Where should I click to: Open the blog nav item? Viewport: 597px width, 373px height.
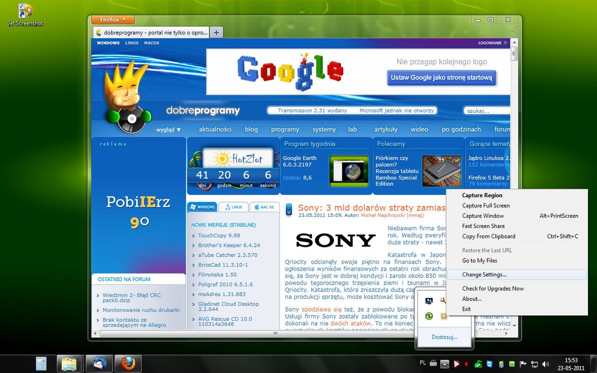[251, 129]
